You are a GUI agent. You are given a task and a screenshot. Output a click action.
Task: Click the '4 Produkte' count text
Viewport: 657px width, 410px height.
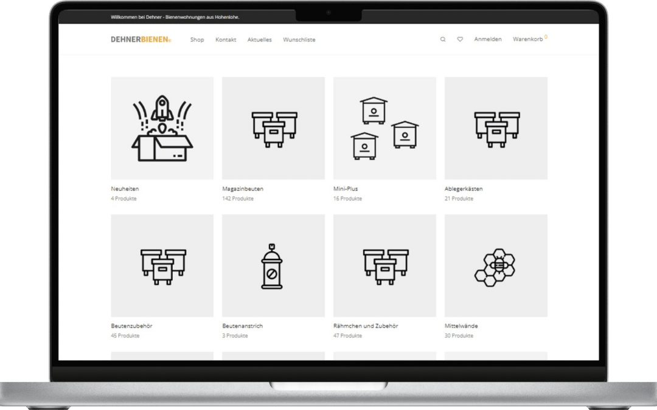[x=123, y=199]
